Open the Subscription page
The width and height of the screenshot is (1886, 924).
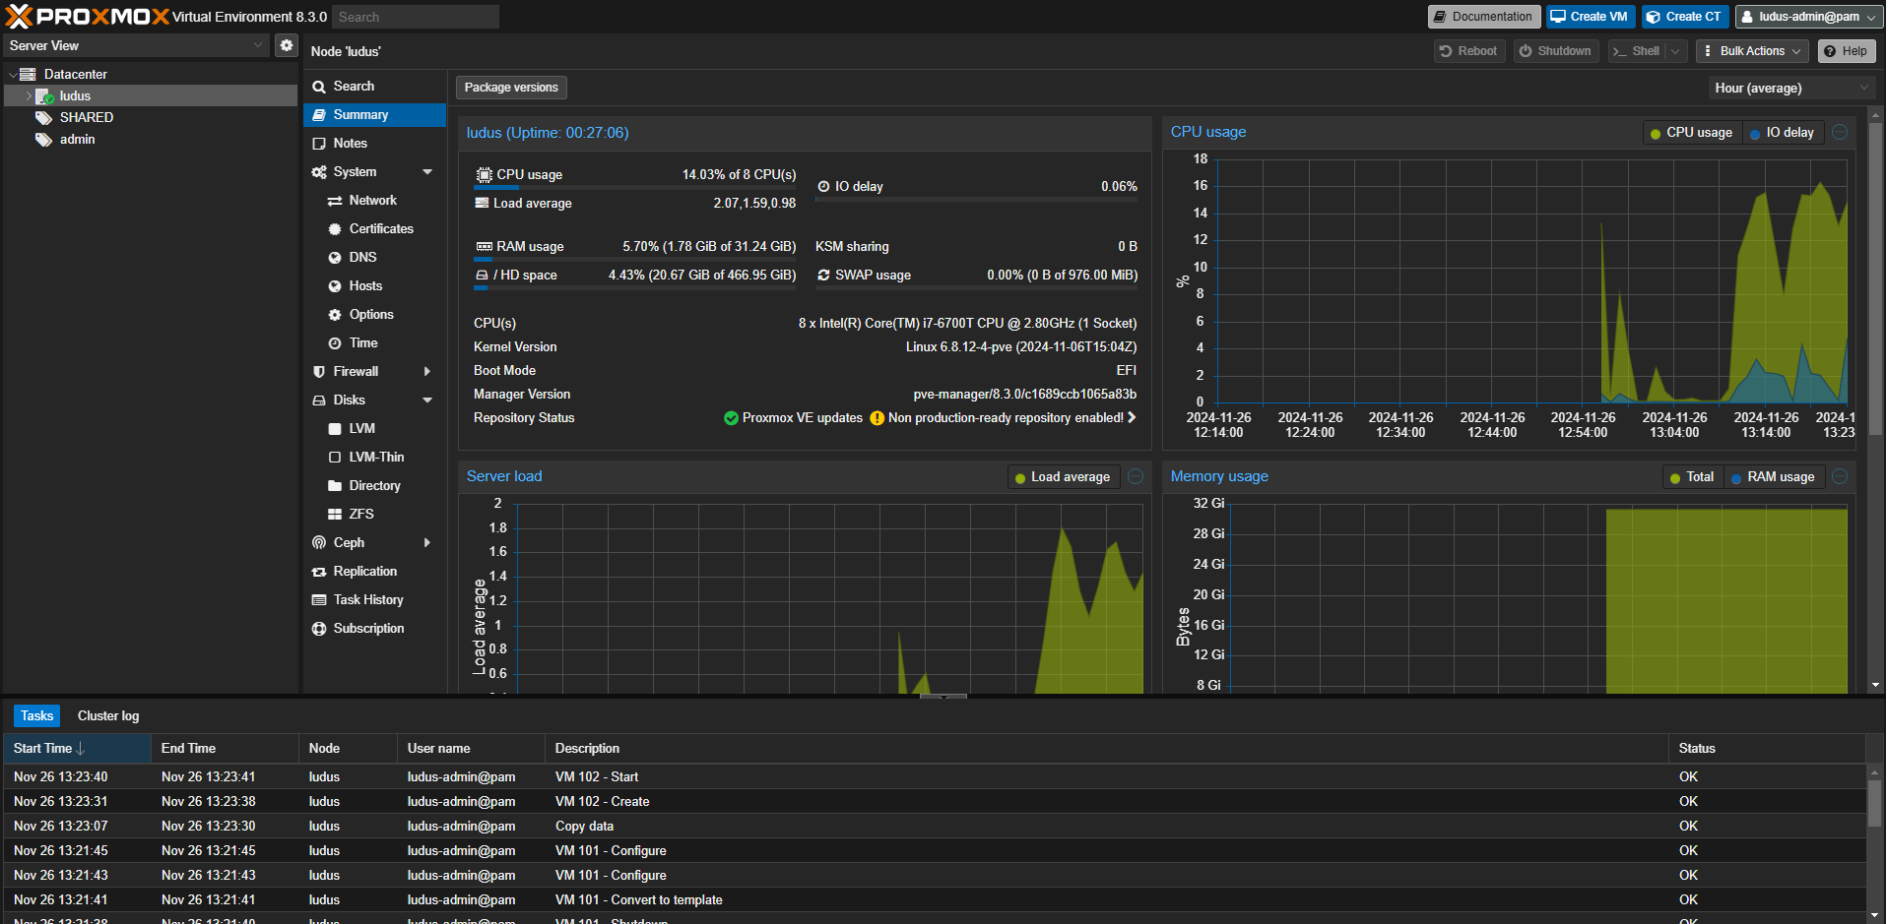374,629
